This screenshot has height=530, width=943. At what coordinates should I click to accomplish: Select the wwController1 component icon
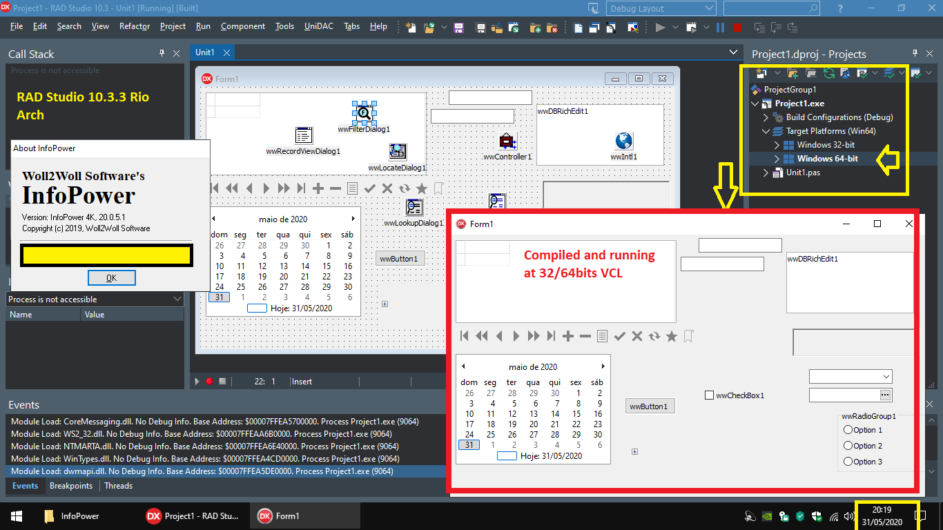(507, 141)
